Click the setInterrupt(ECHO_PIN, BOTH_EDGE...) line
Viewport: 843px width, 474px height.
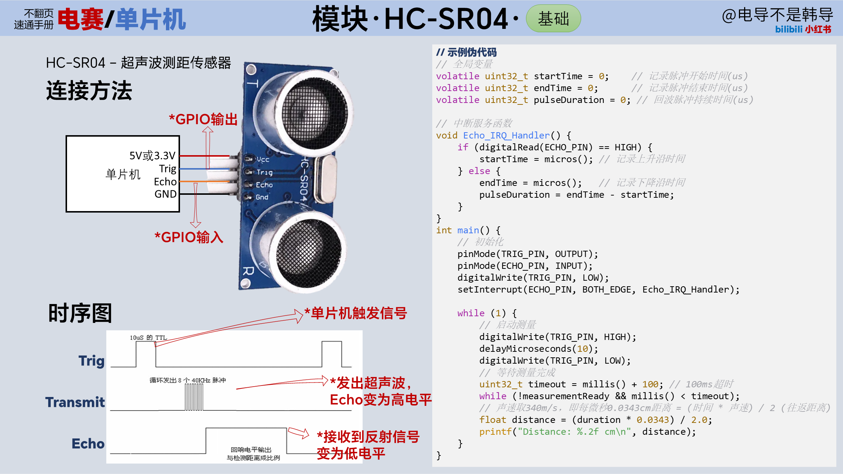[x=599, y=289]
